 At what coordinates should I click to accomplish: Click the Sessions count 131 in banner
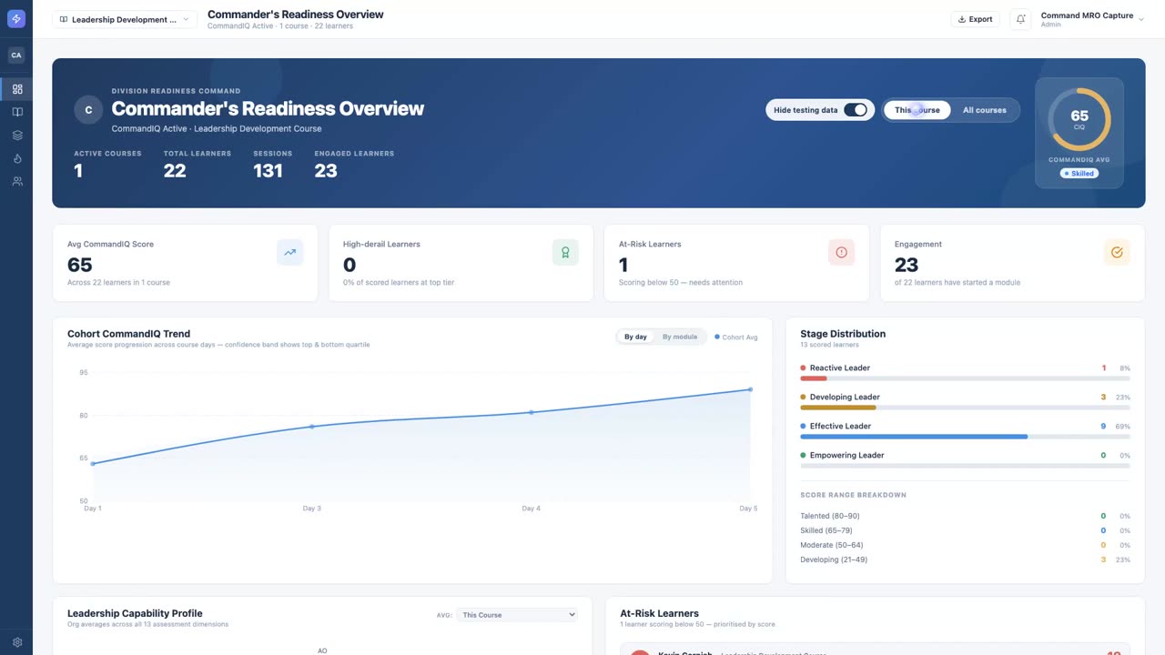pyautogui.click(x=268, y=171)
